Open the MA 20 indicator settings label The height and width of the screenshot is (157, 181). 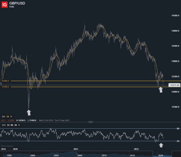[x=6, y=116]
